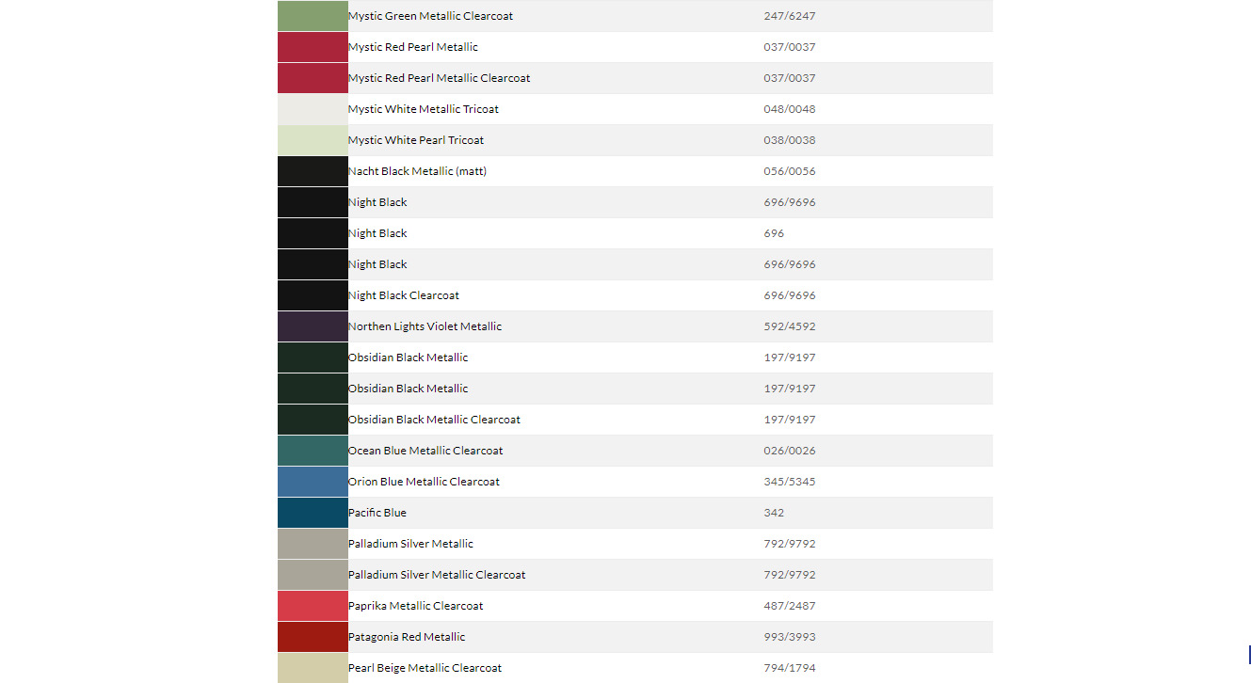Click the Mystic White Metallic Tricoat label

[x=424, y=109]
